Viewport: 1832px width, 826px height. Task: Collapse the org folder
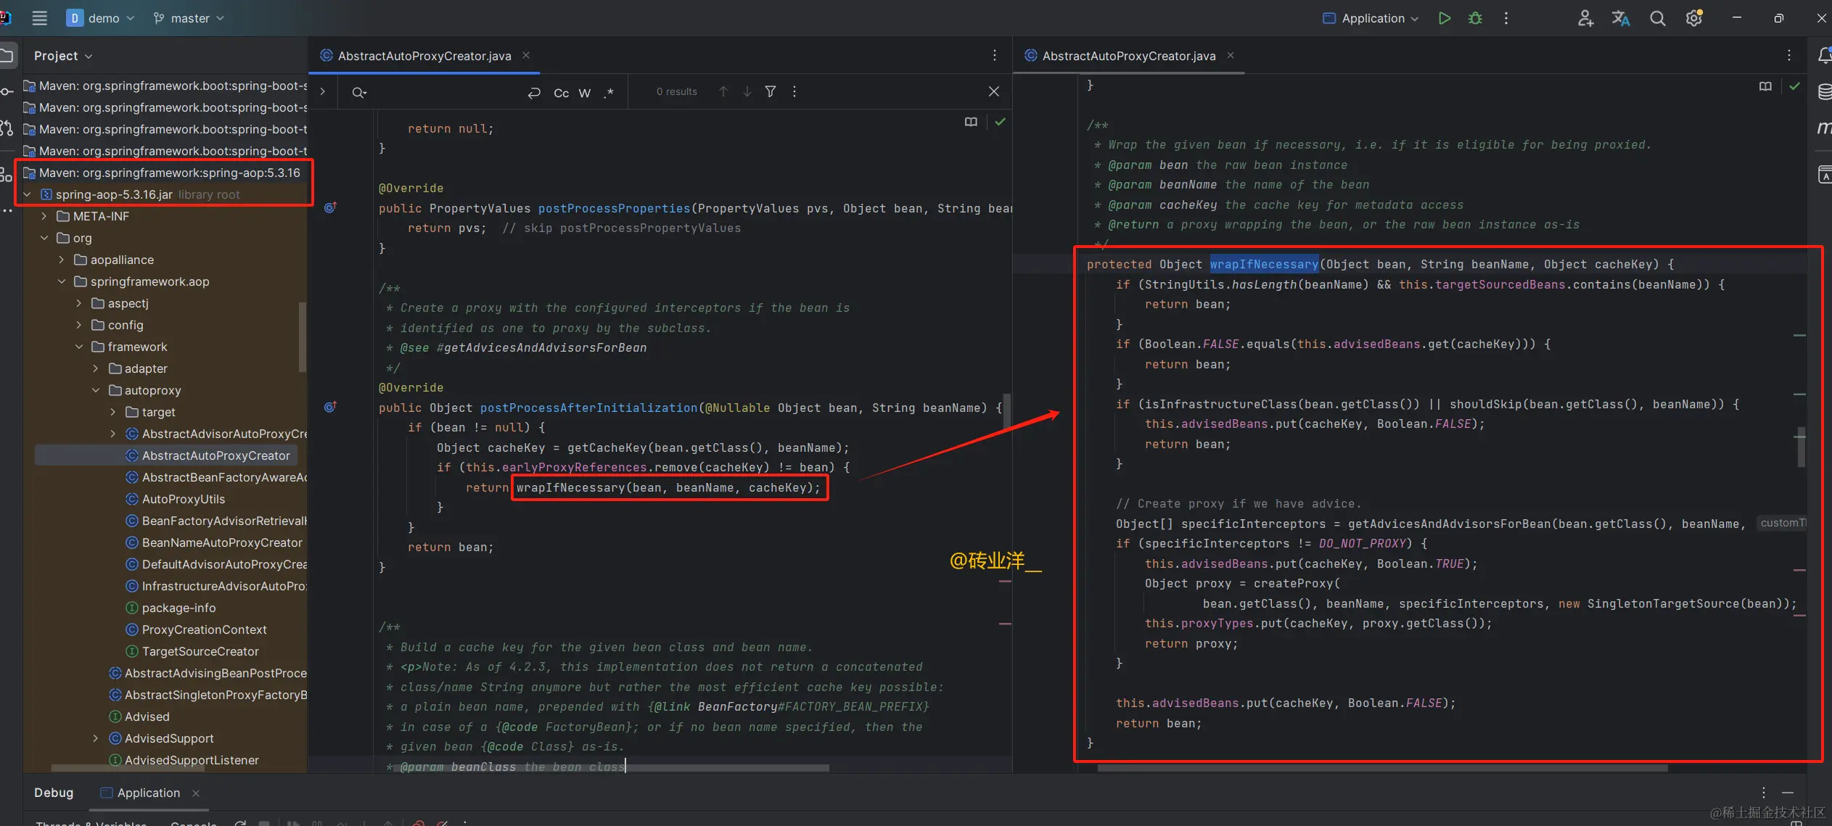pyautogui.click(x=44, y=238)
